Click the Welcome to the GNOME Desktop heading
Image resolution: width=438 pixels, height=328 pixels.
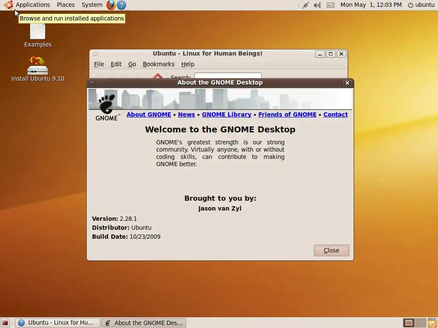pos(220,129)
